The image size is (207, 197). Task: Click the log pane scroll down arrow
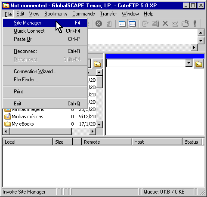[x=201, y=41]
